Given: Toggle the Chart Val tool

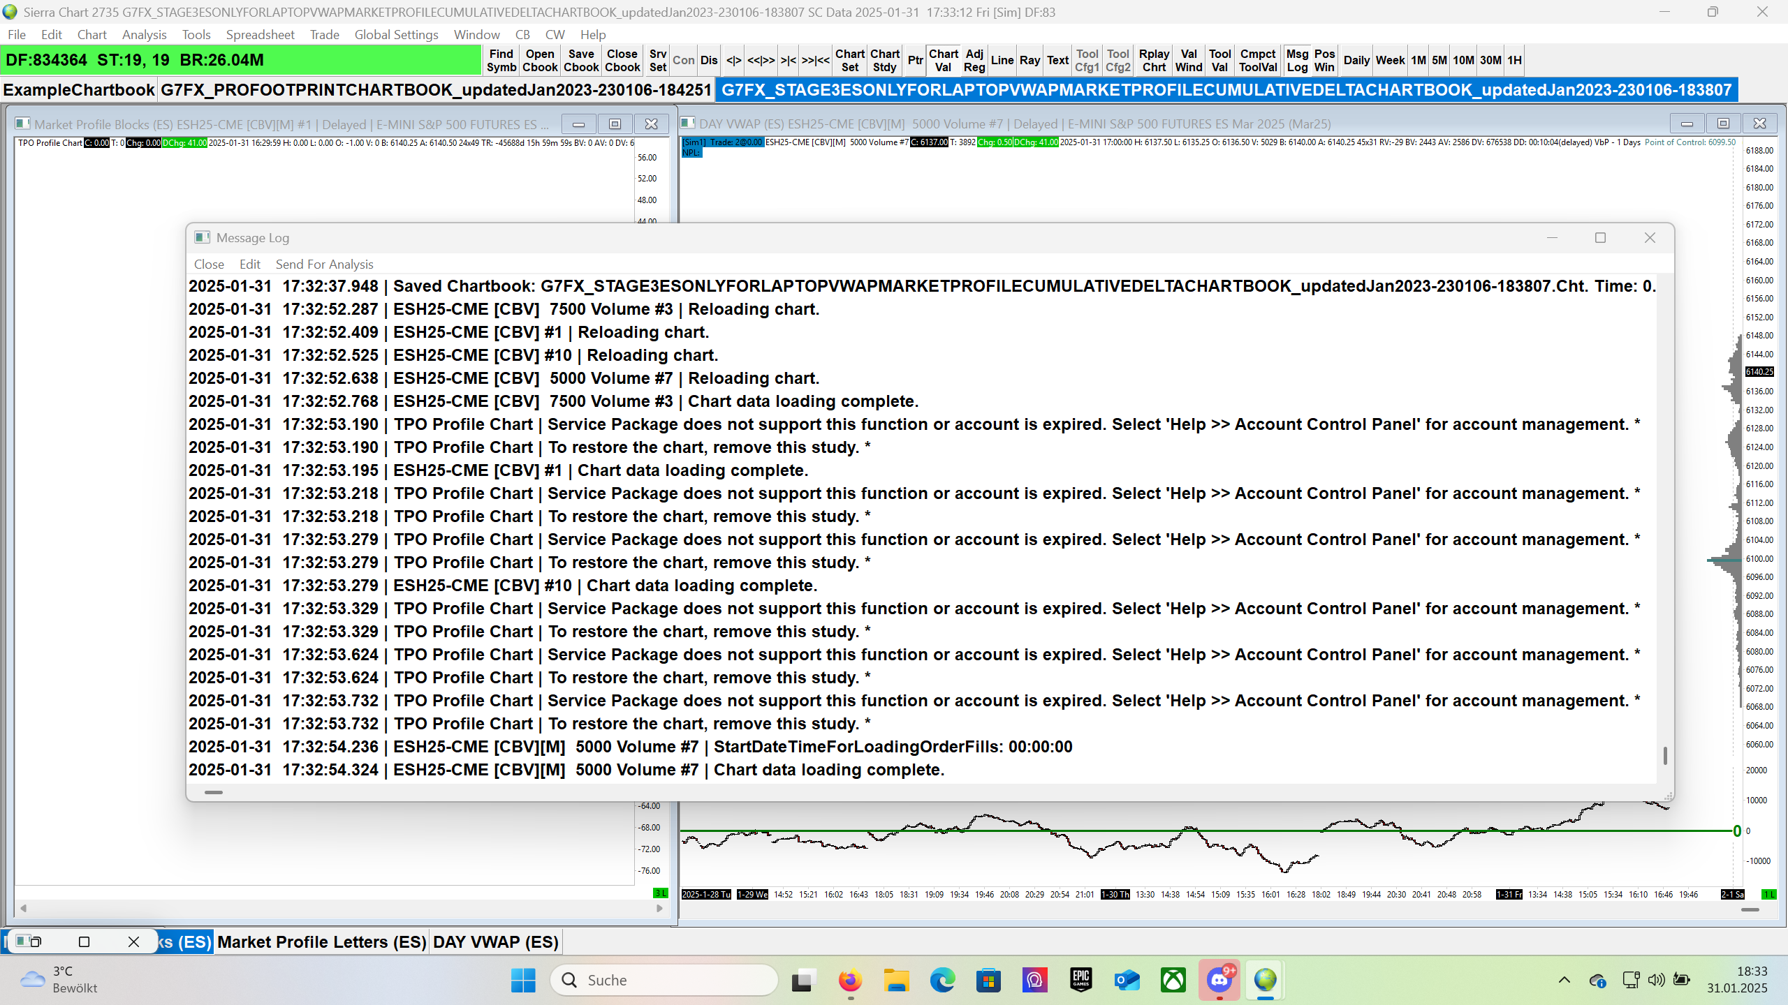Looking at the screenshot, I should tap(943, 60).
